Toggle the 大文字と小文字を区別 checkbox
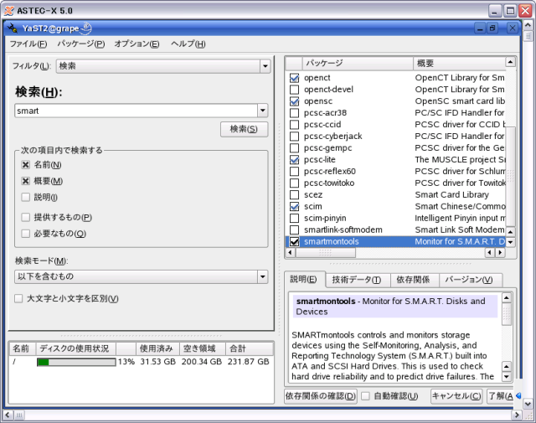This screenshot has height=423, width=536. coord(18,298)
